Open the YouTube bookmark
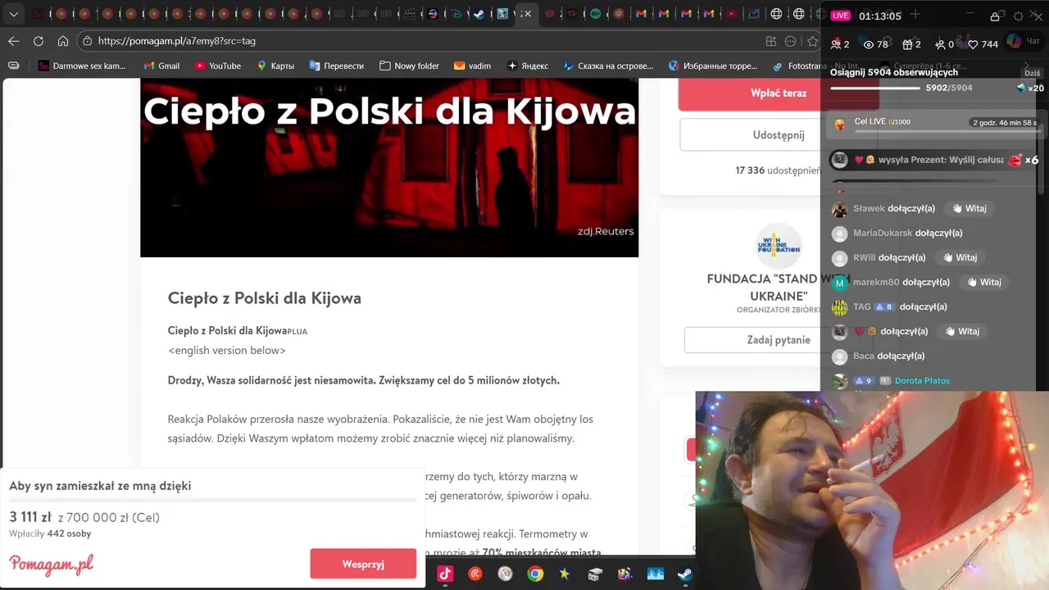The image size is (1049, 590). [x=218, y=66]
